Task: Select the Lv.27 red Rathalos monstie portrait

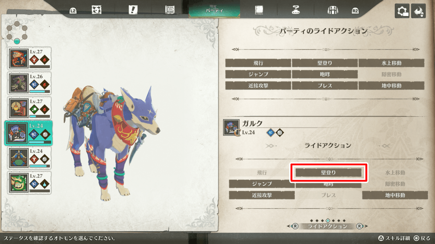Action: (x=18, y=59)
